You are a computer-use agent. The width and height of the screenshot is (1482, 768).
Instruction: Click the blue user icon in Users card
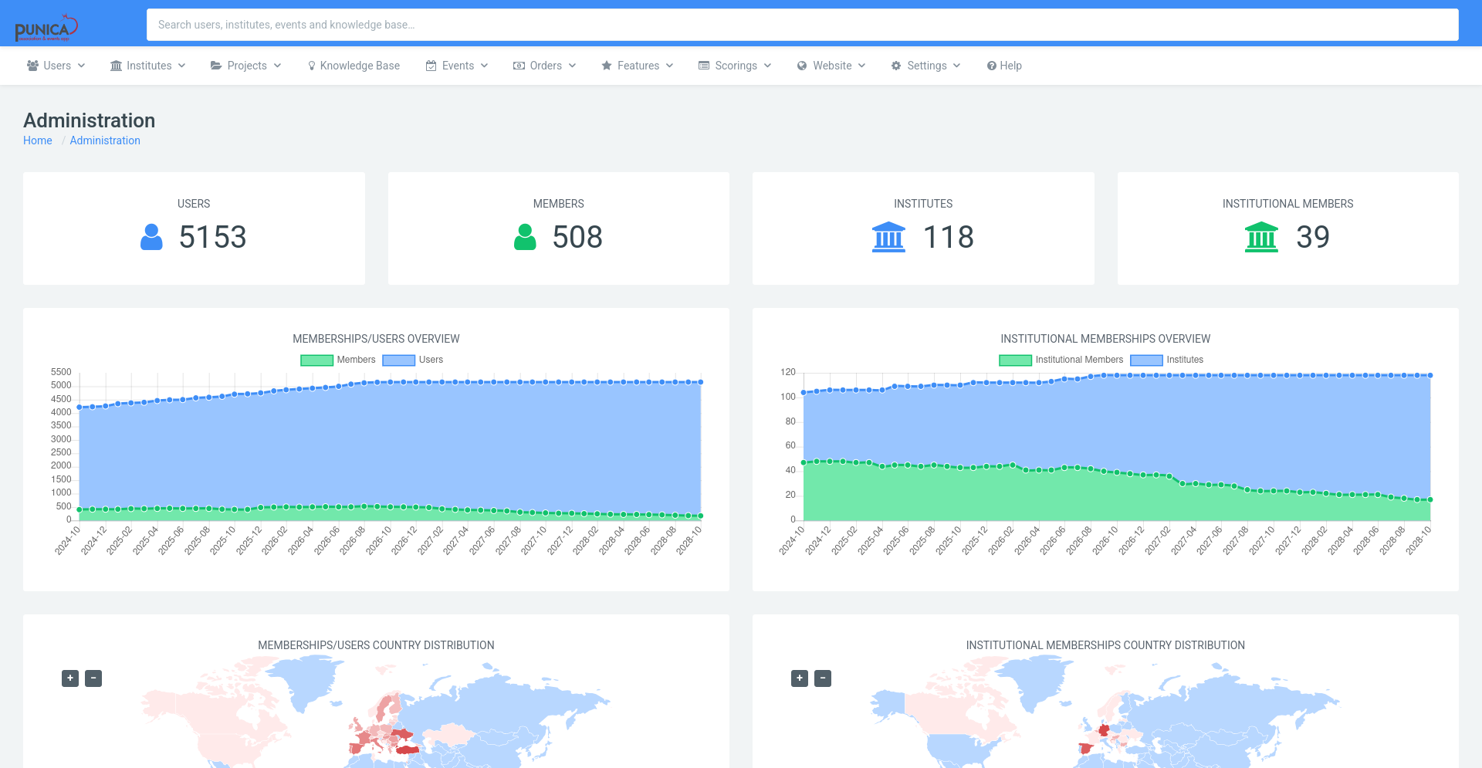(x=151, y=237)
